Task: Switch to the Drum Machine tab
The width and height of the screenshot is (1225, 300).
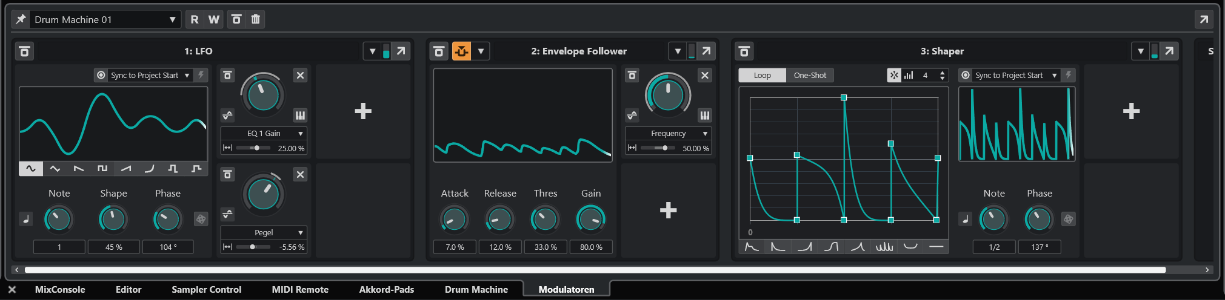Action: (476, 290)
